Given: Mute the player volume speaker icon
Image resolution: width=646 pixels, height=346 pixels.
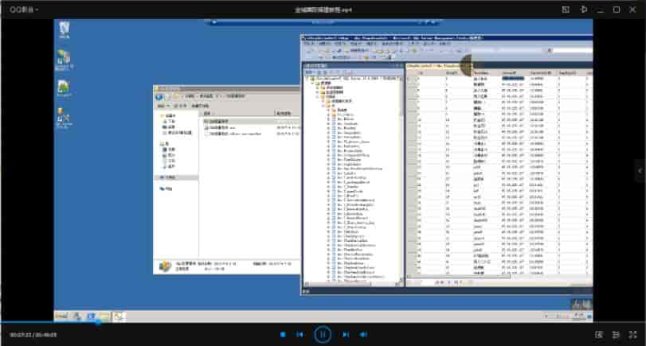Looking at the screenshot, I should [x=363, y=335].
